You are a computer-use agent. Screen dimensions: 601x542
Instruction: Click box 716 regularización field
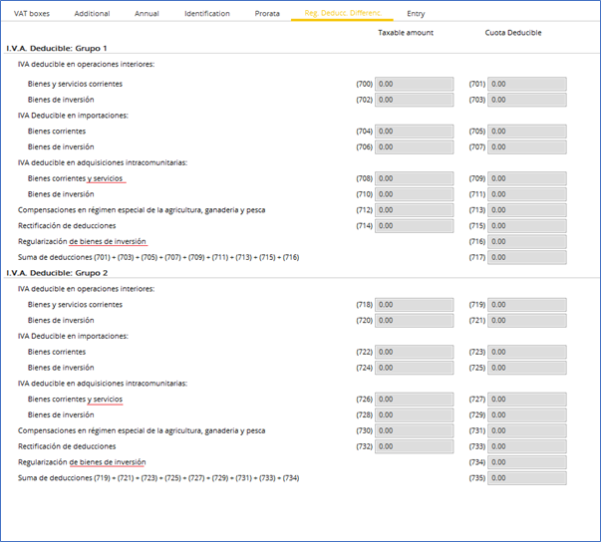(527, 241)
